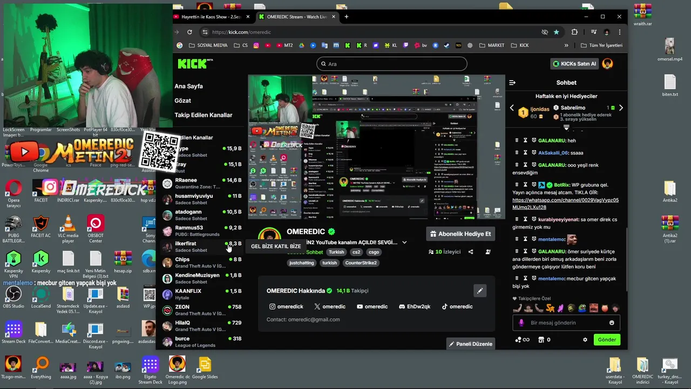Click the justchatting tag
The height and width of the screenshot is (389, 691).
tap(301, 263)
